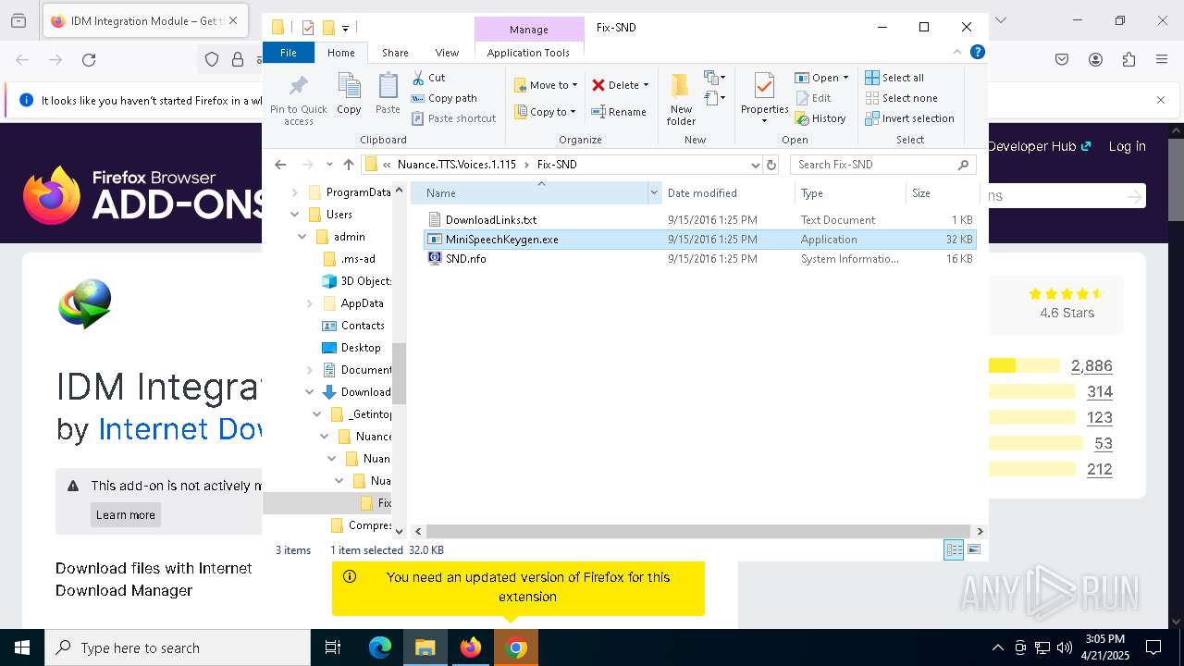Switch to the View ribbon tab

[x=447, y=53]
